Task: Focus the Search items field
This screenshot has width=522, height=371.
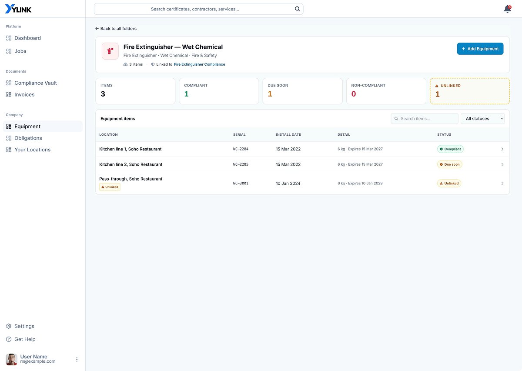Action: 425,119
